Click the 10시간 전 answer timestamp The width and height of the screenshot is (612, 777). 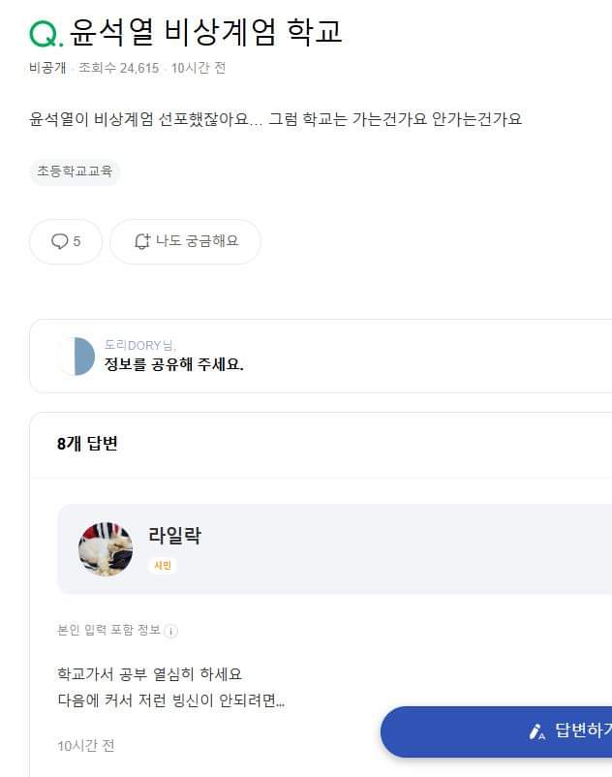click(x=85, y=745)
